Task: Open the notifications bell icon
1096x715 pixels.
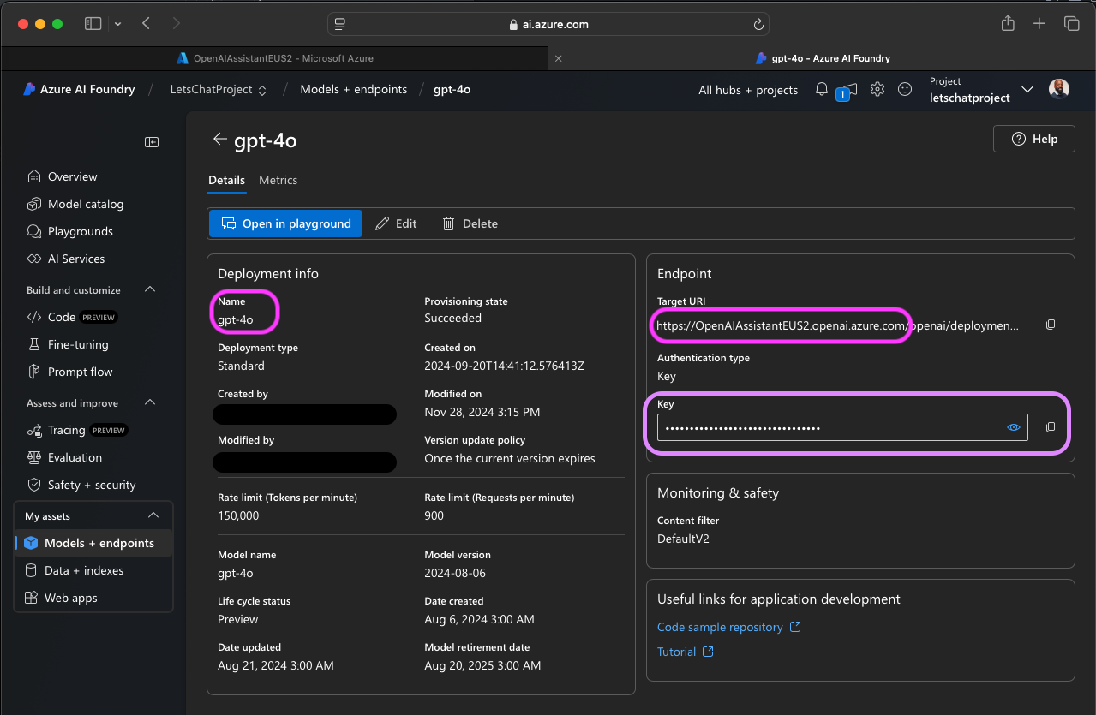Action: click(822, 89)
